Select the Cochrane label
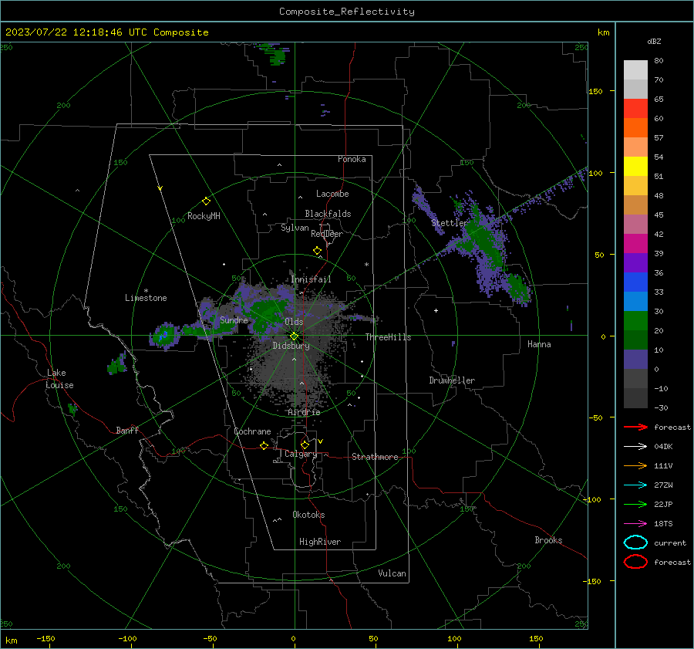 (252, 431)
